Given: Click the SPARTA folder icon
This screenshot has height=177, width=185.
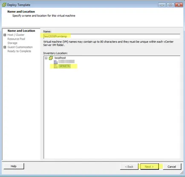Looking at the screenshot, I should point(56,66).
